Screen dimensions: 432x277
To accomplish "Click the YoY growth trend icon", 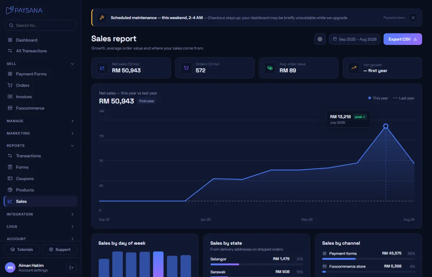I will pyautogui.click(x=354, y=68).
